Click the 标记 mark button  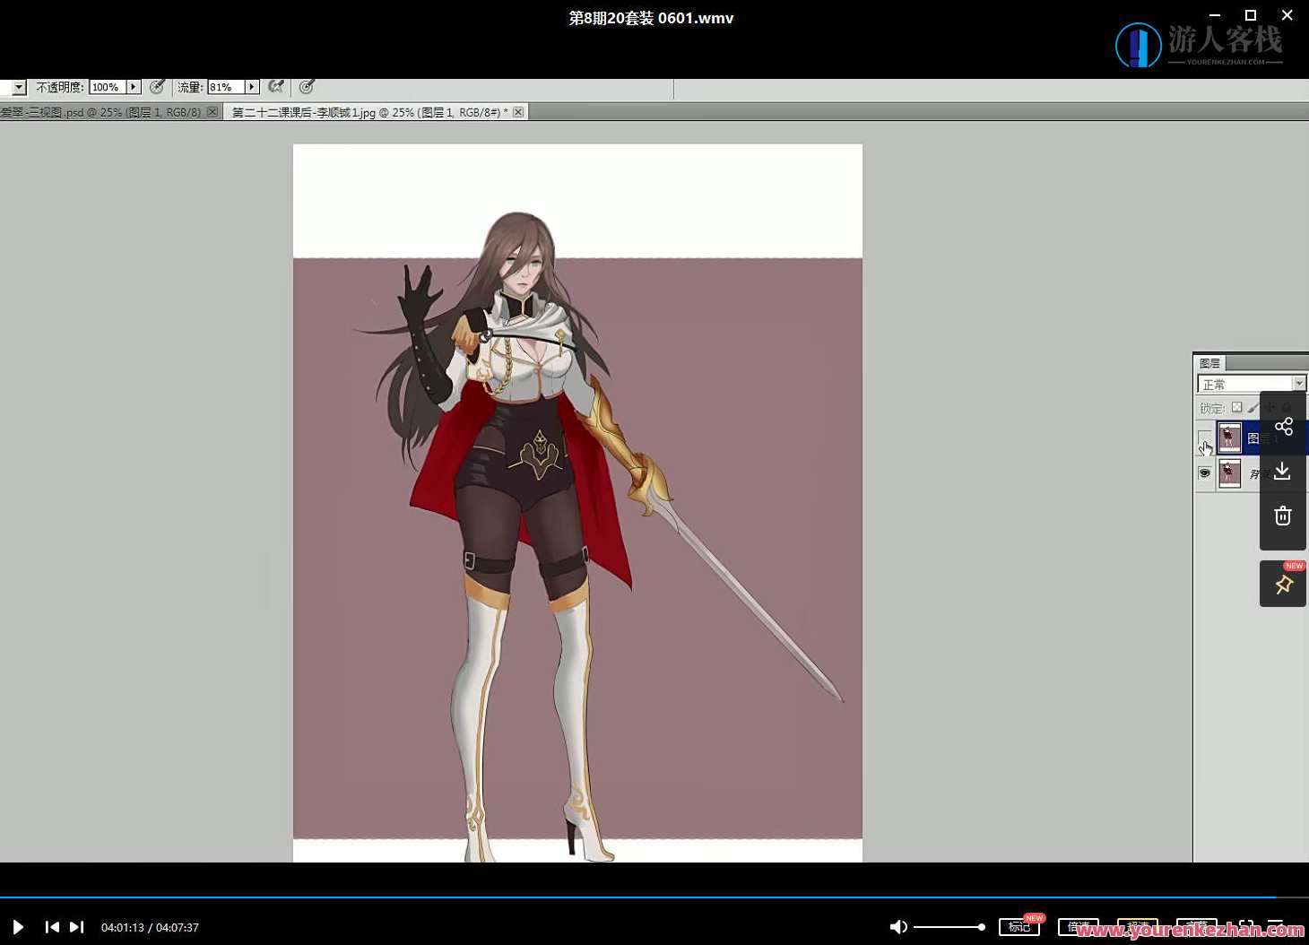pyautogui.click(x=1019, y=927)
